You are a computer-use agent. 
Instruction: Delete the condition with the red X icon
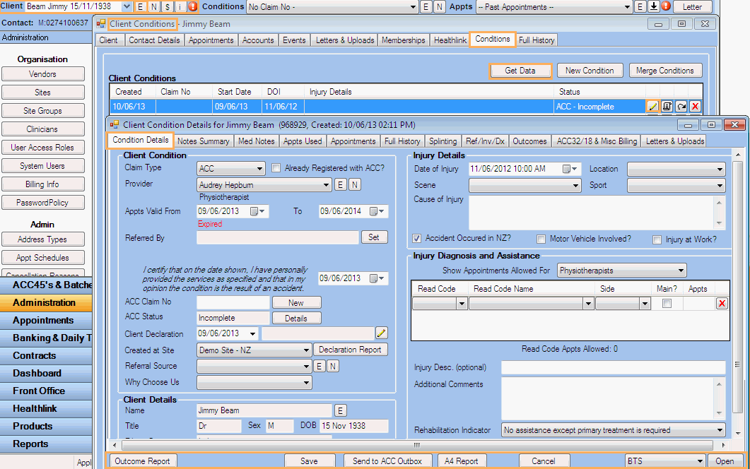(695, 107)
